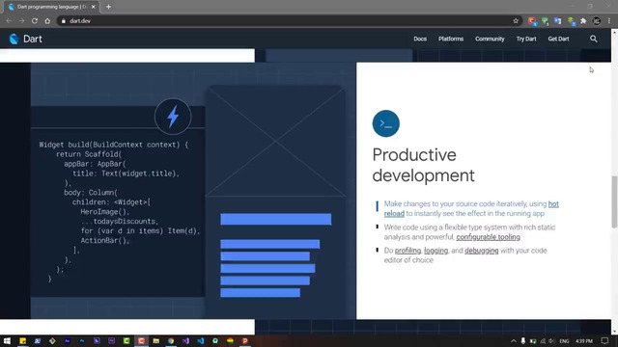Viewport: 618px width, 347px height.
Task: Click the longest blue bar in mockup
Action: pyautogui.click(x=275, y=219)
